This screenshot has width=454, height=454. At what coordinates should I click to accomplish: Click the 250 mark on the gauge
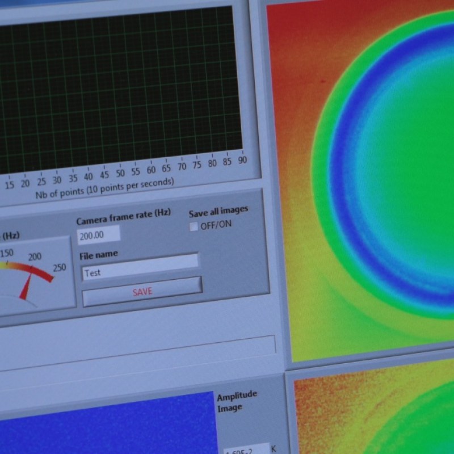point(60,267)
